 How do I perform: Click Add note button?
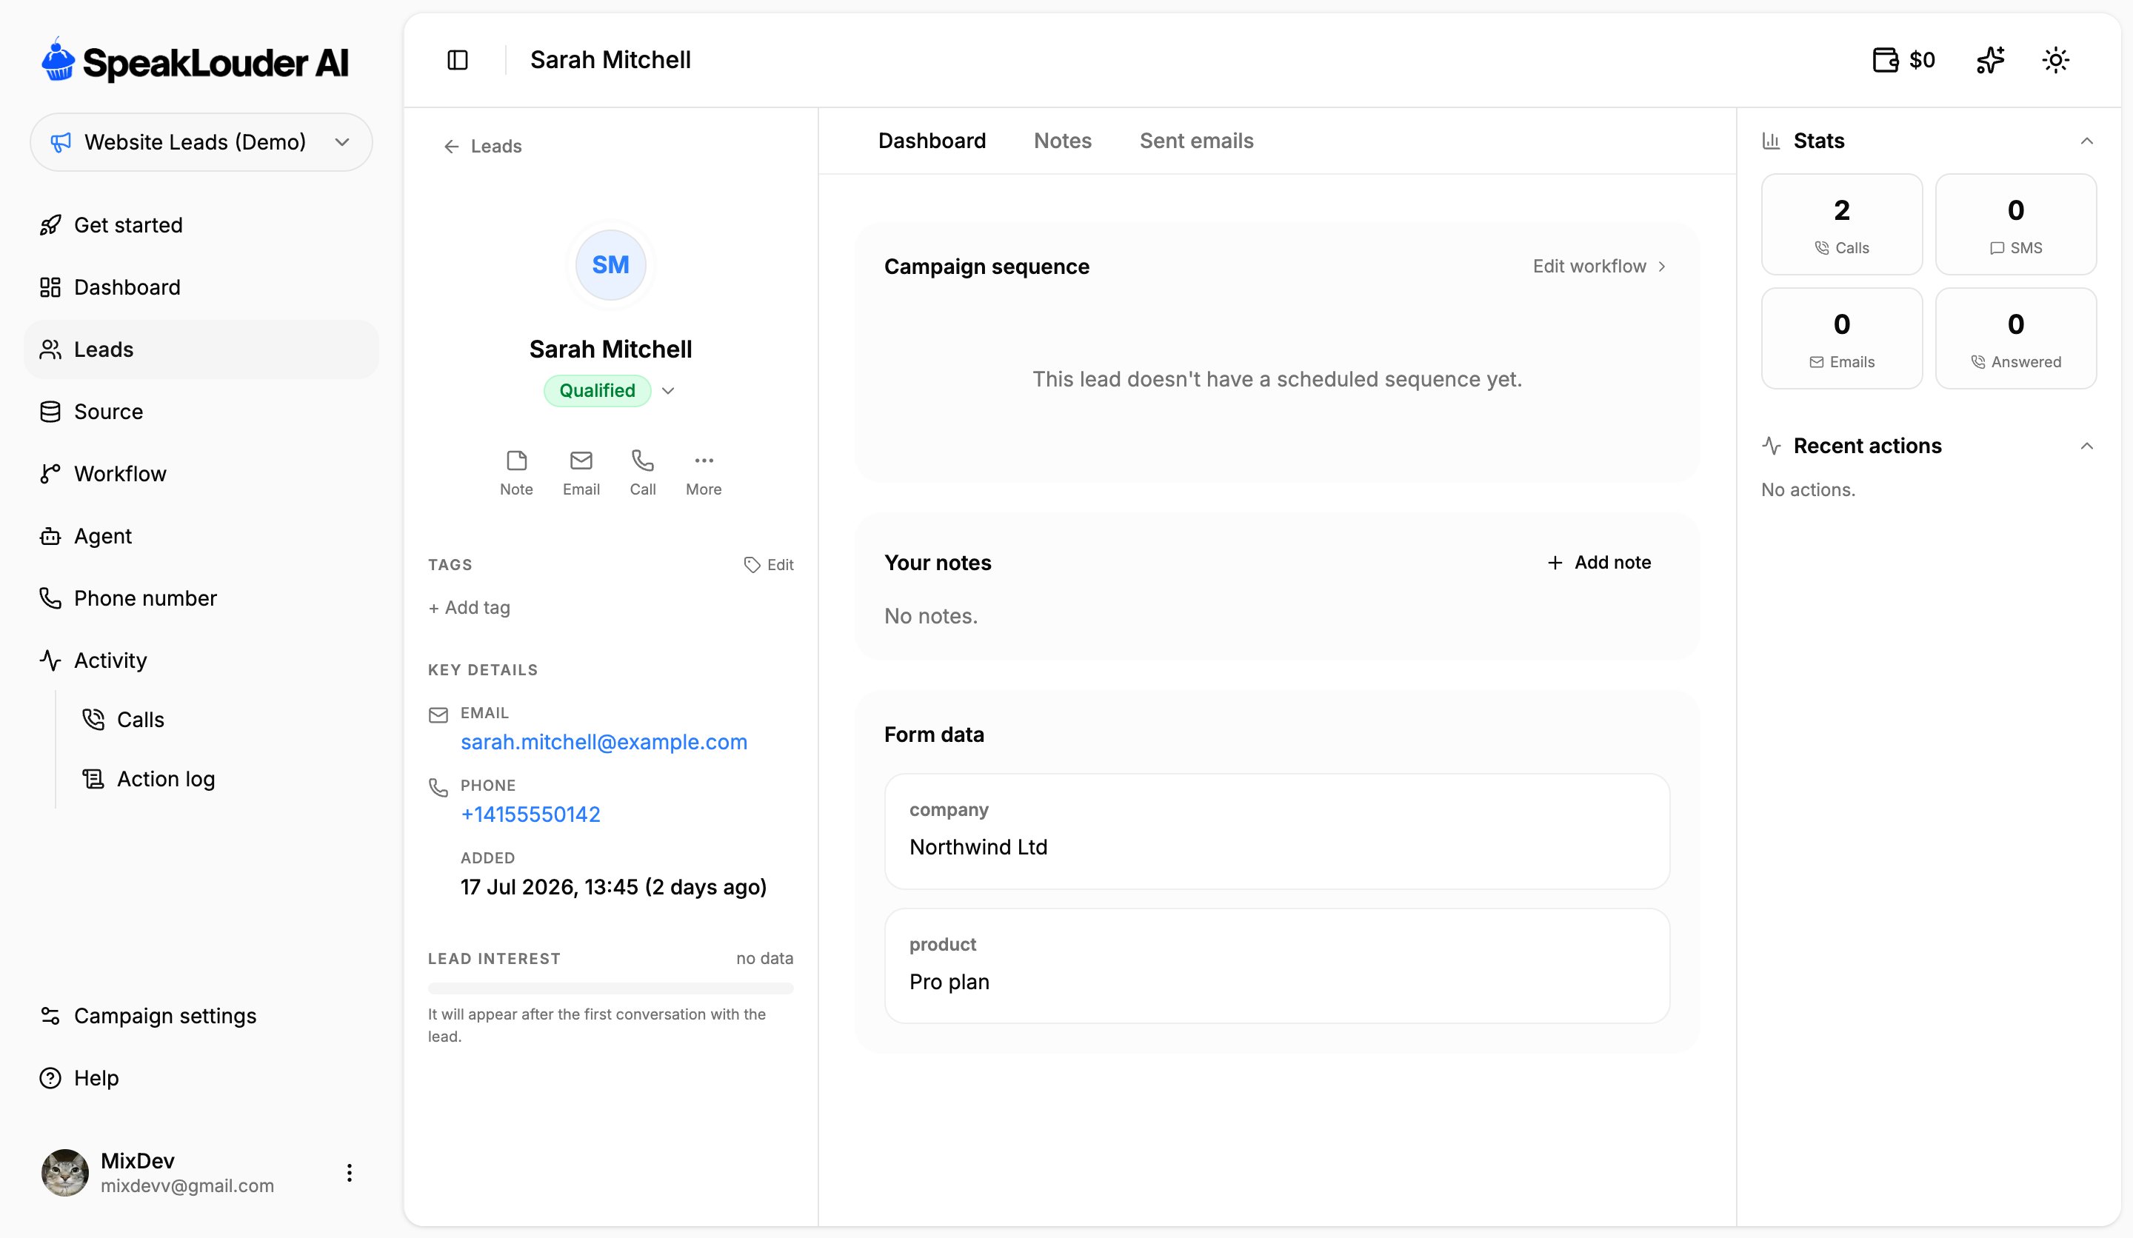[x=1599, y=562]
